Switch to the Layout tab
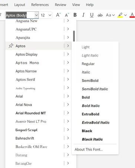This screenshot has height=168, width=135. tap(20, 5)
